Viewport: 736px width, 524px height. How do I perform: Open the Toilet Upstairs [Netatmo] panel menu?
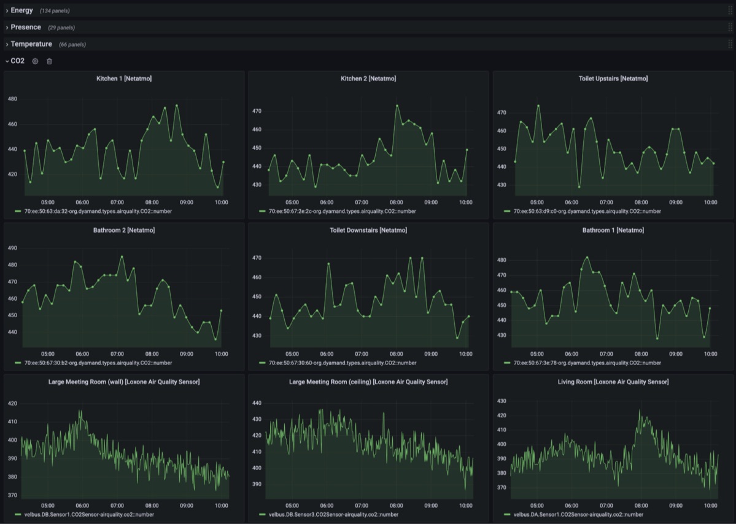[613, 79]
